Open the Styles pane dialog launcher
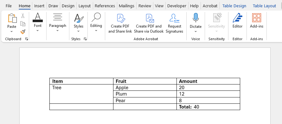This screenshot has height=124, width=282. tap(85, 39)
